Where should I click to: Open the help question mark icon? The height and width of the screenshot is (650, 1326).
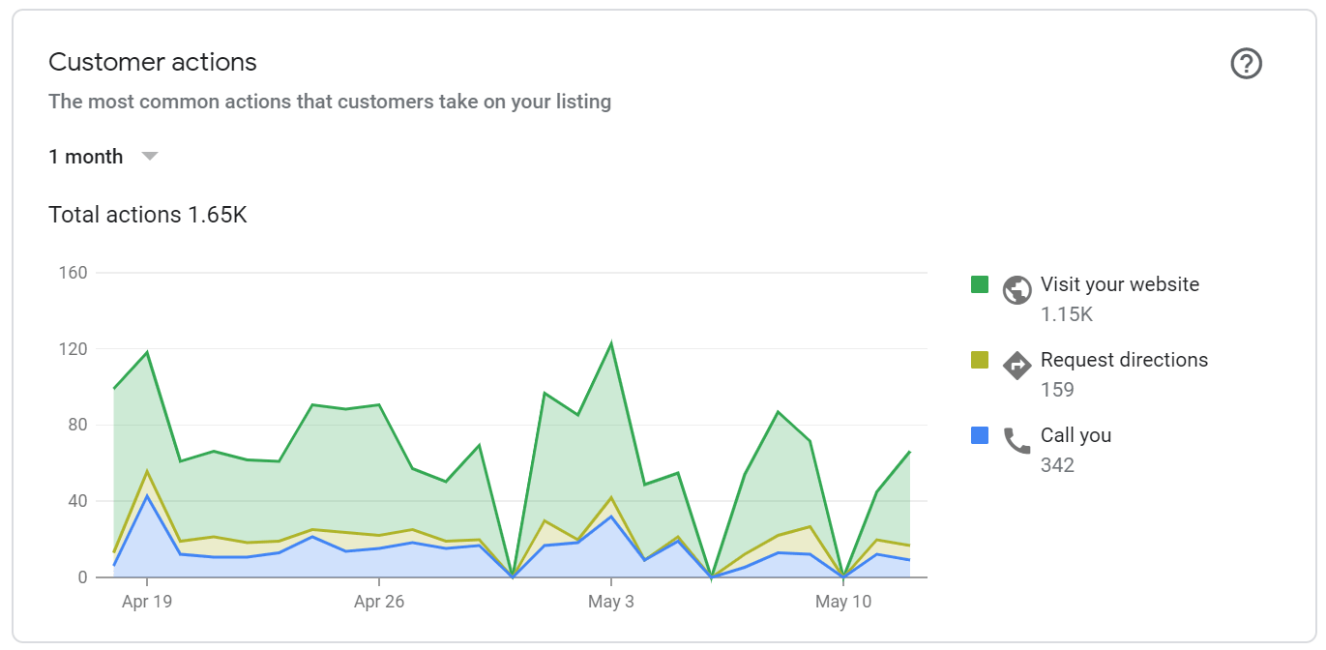tap(1246, 64)
